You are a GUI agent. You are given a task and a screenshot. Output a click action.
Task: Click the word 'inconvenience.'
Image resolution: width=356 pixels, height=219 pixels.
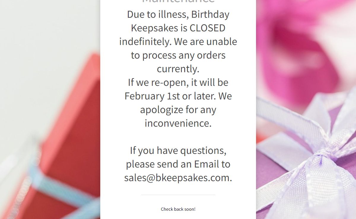178,123
